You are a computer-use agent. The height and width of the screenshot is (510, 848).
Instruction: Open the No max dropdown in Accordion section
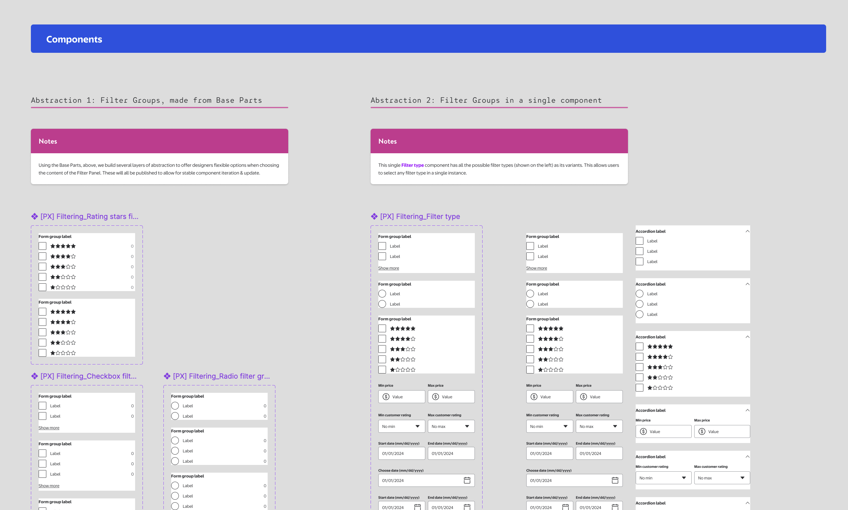[x=722, y=478]
